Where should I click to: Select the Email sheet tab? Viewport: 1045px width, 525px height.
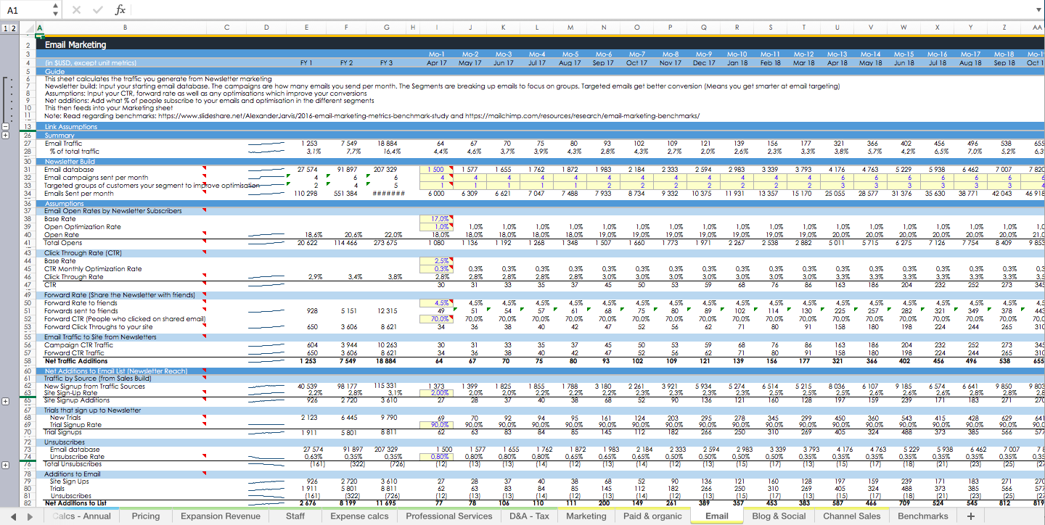(716, 516)
